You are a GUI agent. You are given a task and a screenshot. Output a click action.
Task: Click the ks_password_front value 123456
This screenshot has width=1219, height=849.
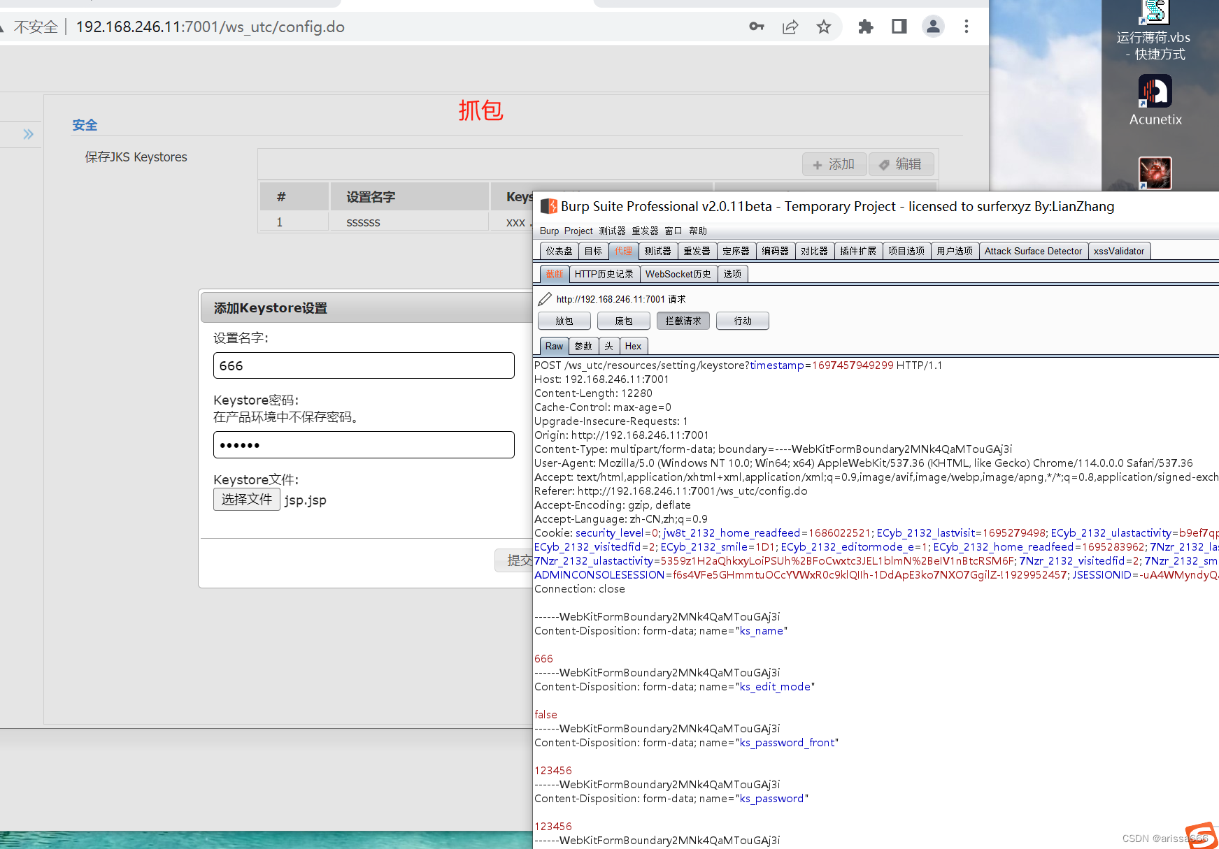point(553,771)
